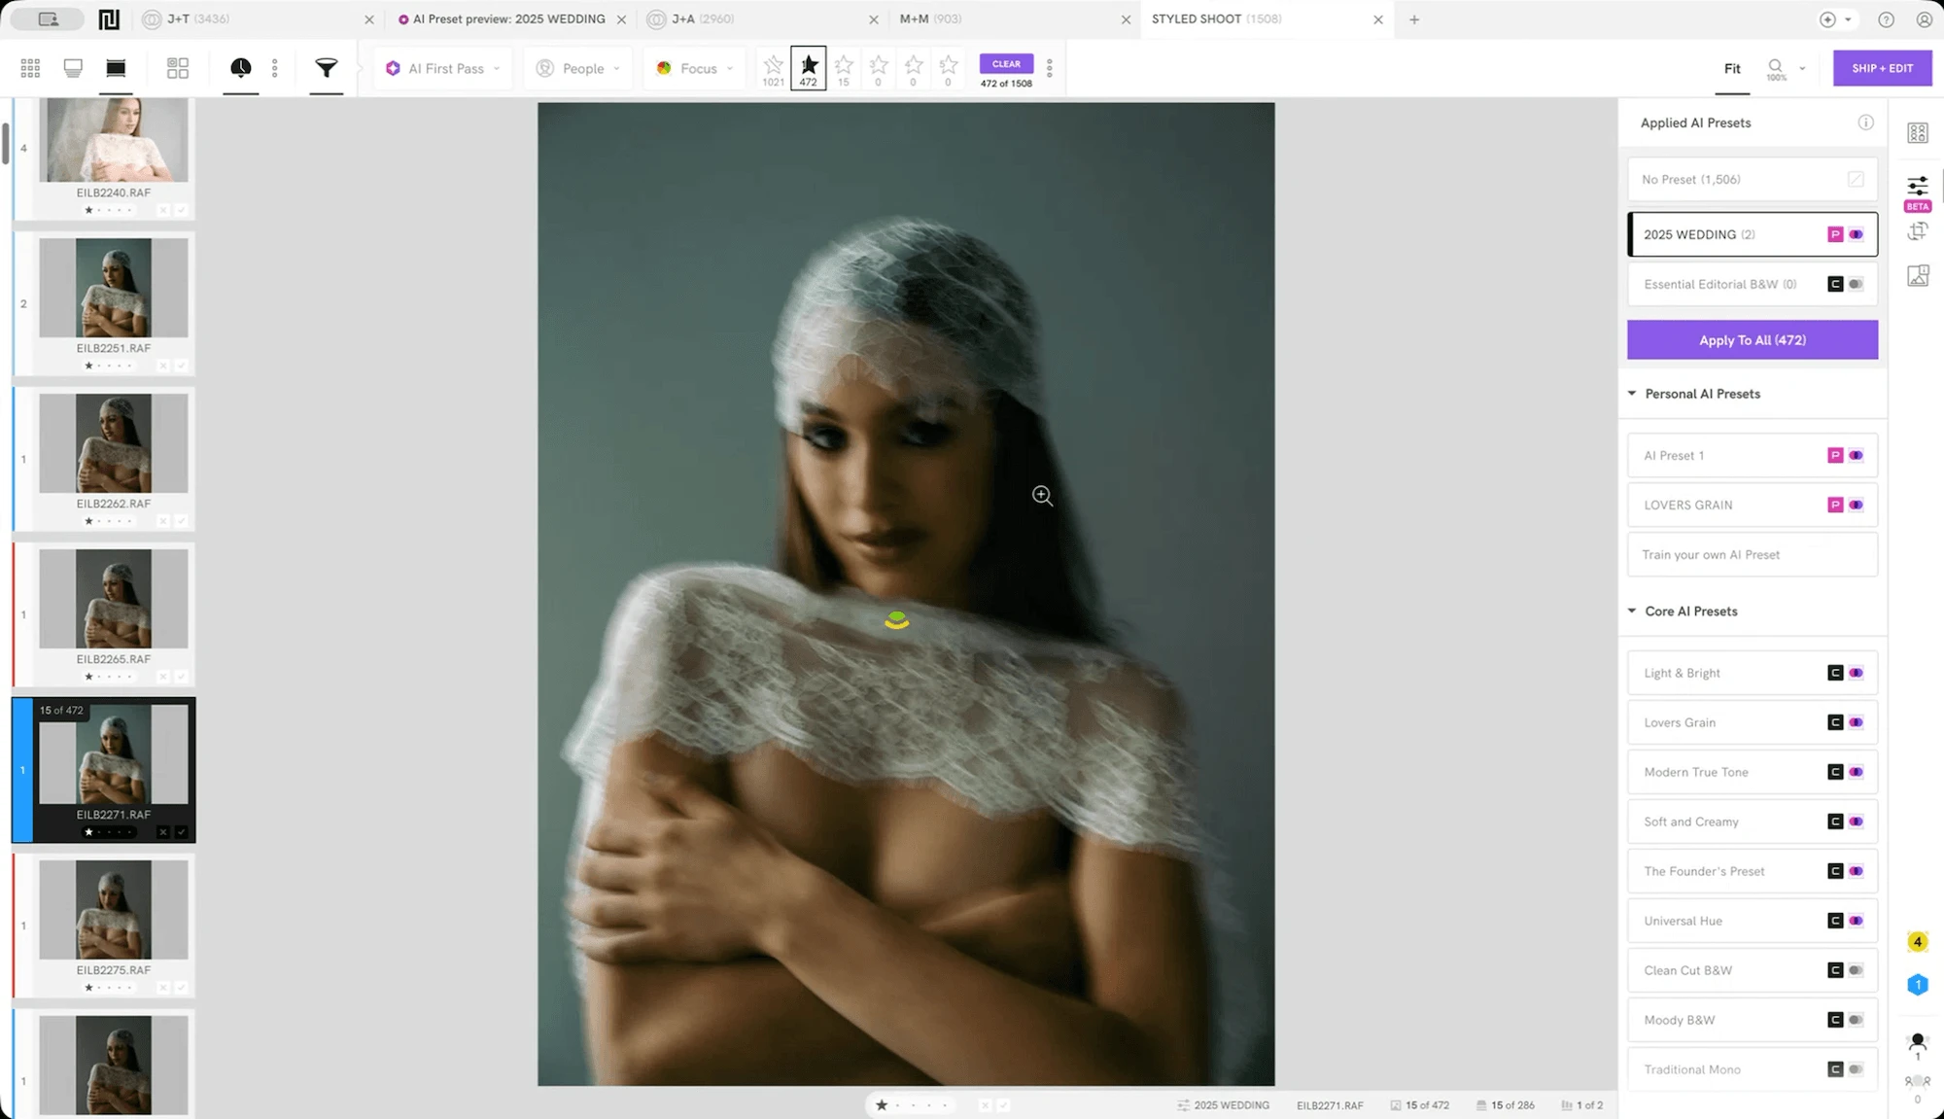The width and height of the screenshot is (1944, 1119).
Task: Toggle Essential Editorial B&W preset switch
Action: click(x=1856, y=284)
